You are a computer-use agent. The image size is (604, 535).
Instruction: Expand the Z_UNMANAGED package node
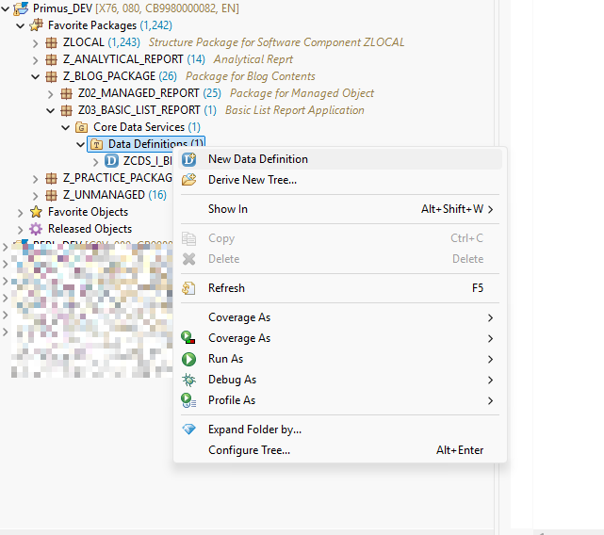point(36,196)
